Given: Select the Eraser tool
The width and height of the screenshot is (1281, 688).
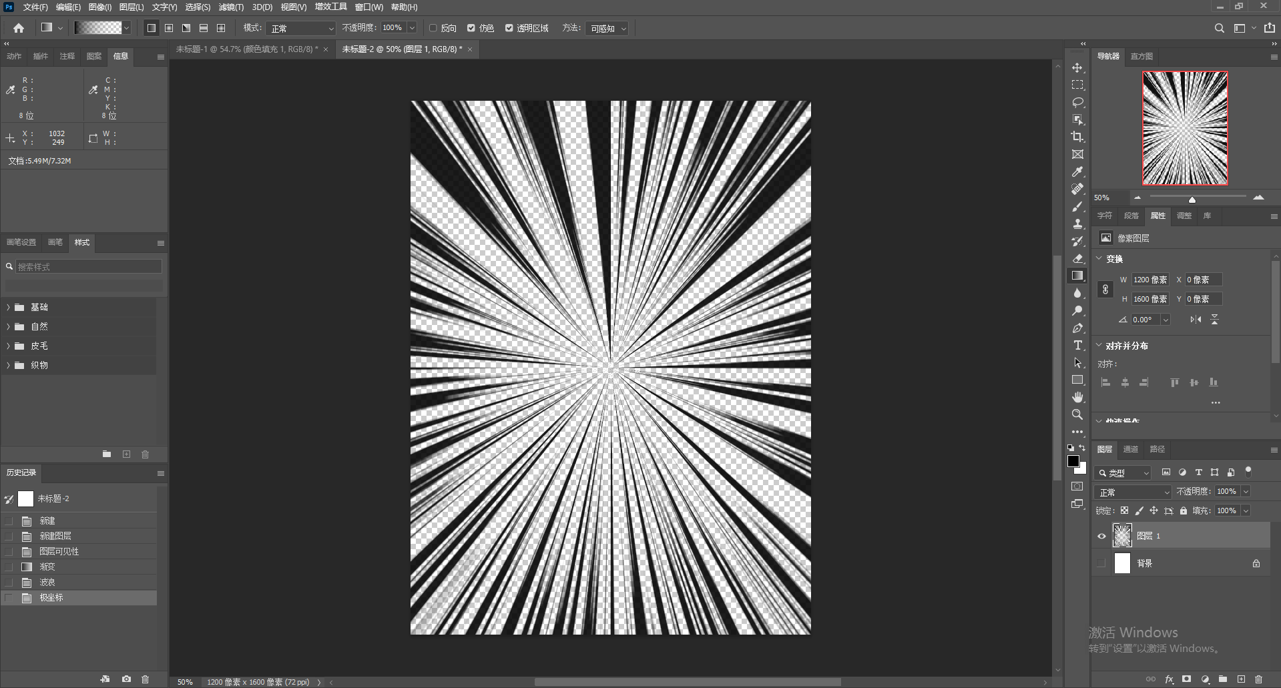Looking at the screenshot, I should [x=1077, y=258].
